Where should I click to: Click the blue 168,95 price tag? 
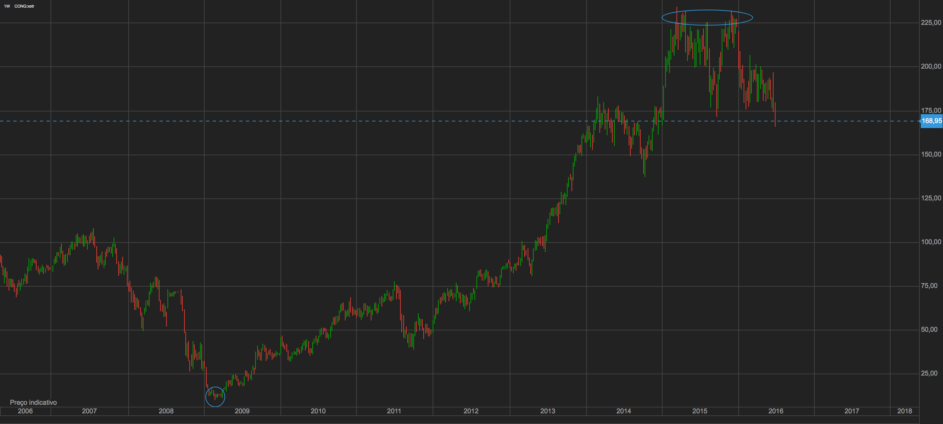[931, 121]
